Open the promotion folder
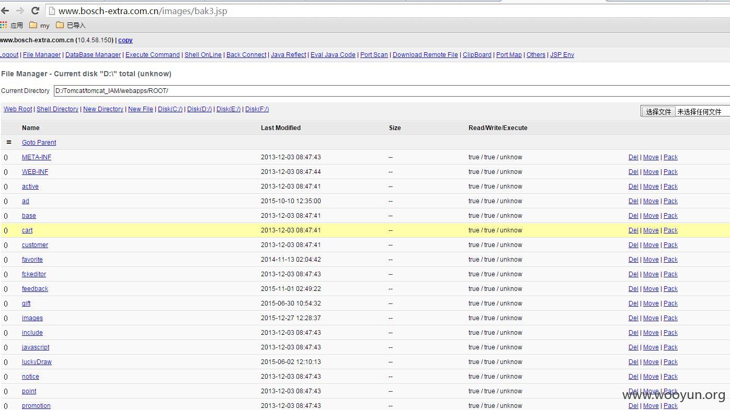The image size is (730, 410). [x=36, y=406]
